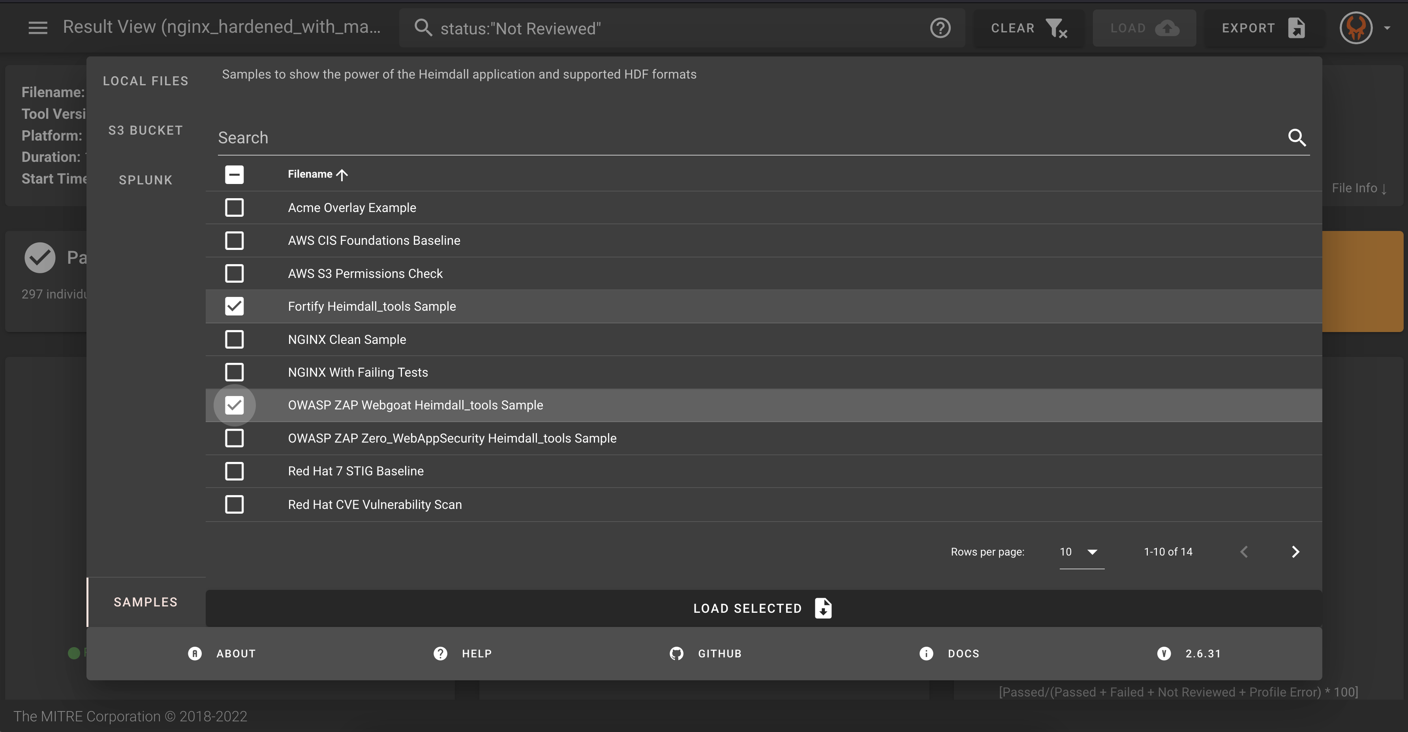Click the orange status card
The image size is (1408, 732).
(1362, 281)
